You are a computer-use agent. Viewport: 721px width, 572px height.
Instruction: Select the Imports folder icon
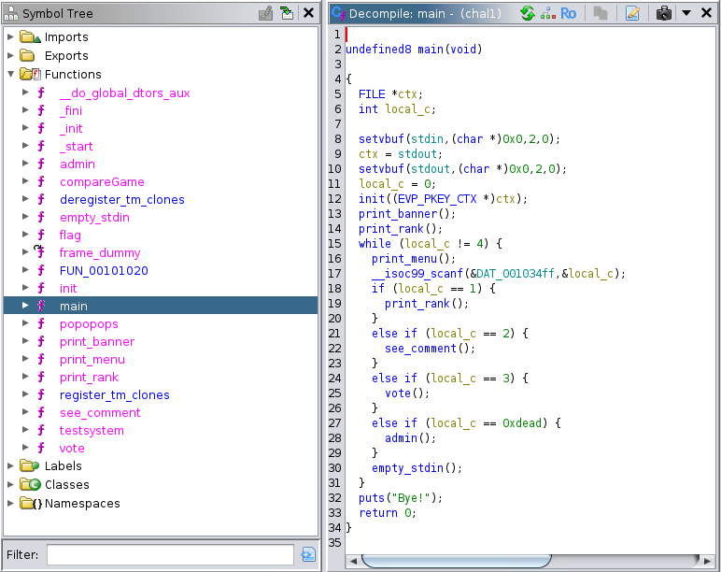click(30, 36)
